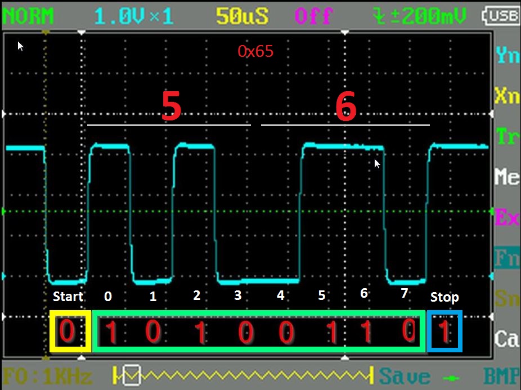The width and height of the screenshot is (521, 390).
Task: Click the waveform position slider handle
Action: (x=132, y=374)
